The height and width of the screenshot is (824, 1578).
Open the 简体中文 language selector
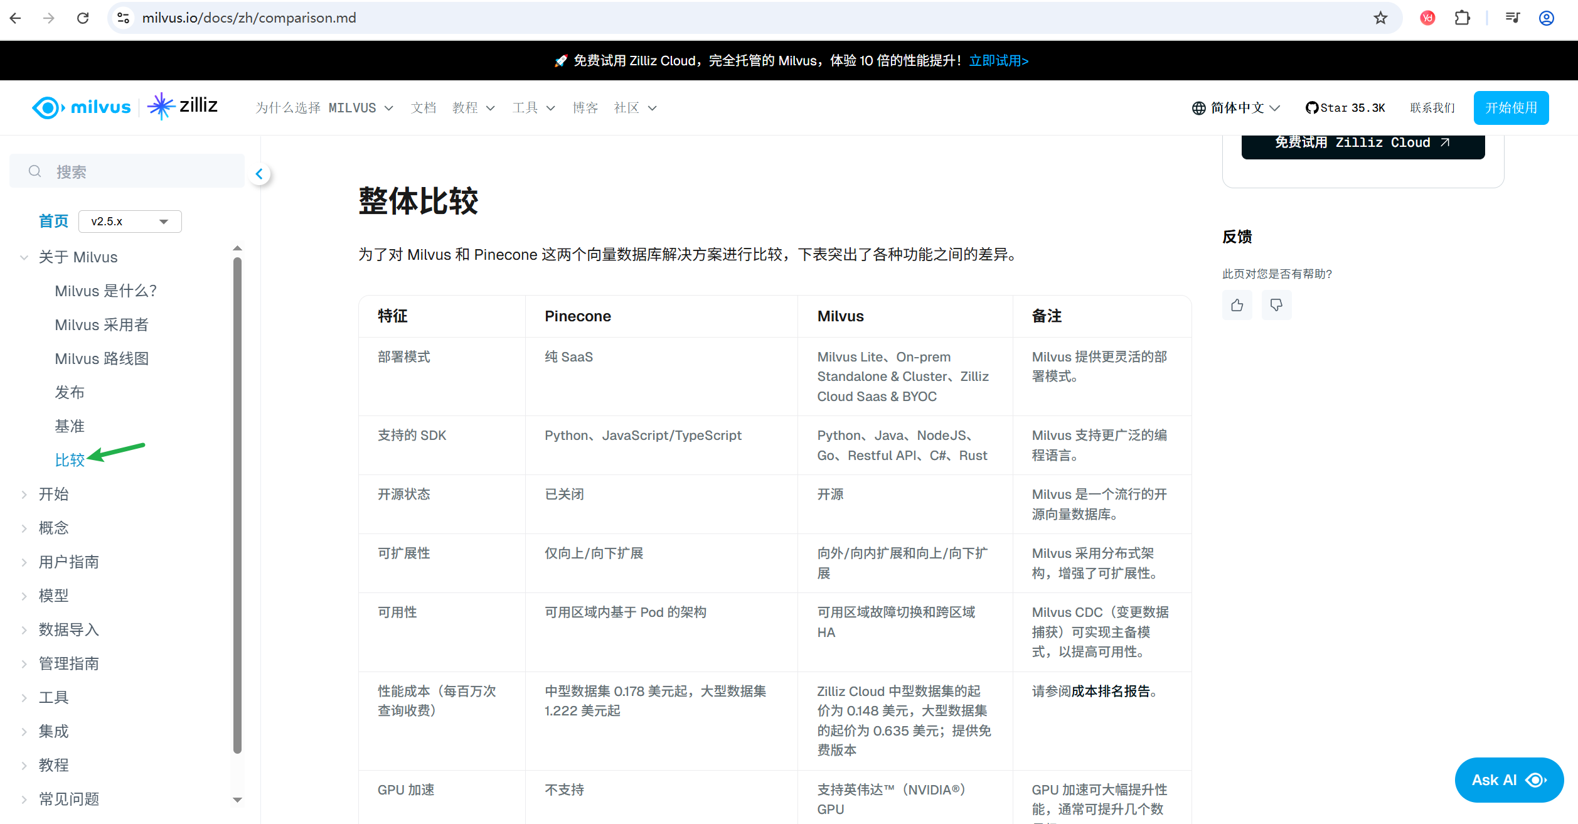pos(1236,108)
